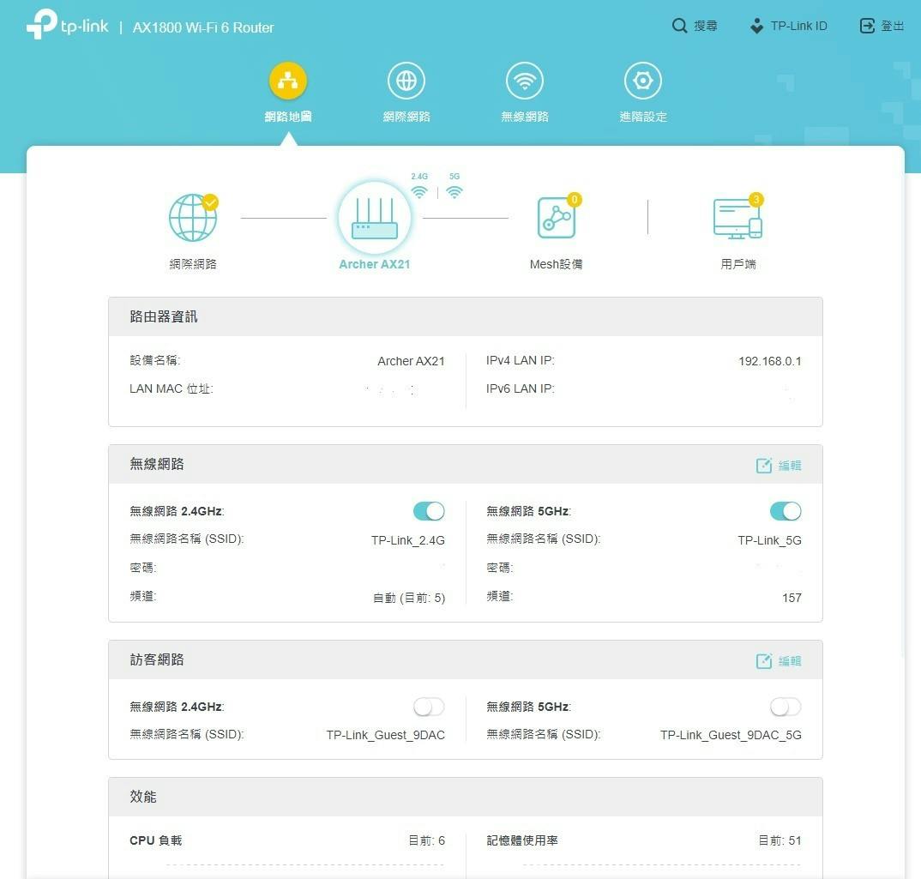Open TP-Link ID in the header
Screen dimensions: 921x879
788,26
